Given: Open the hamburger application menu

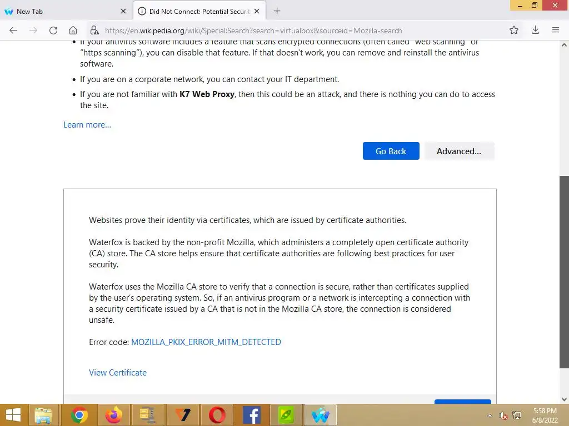Looking at the screenshot, I should point(556,31).
